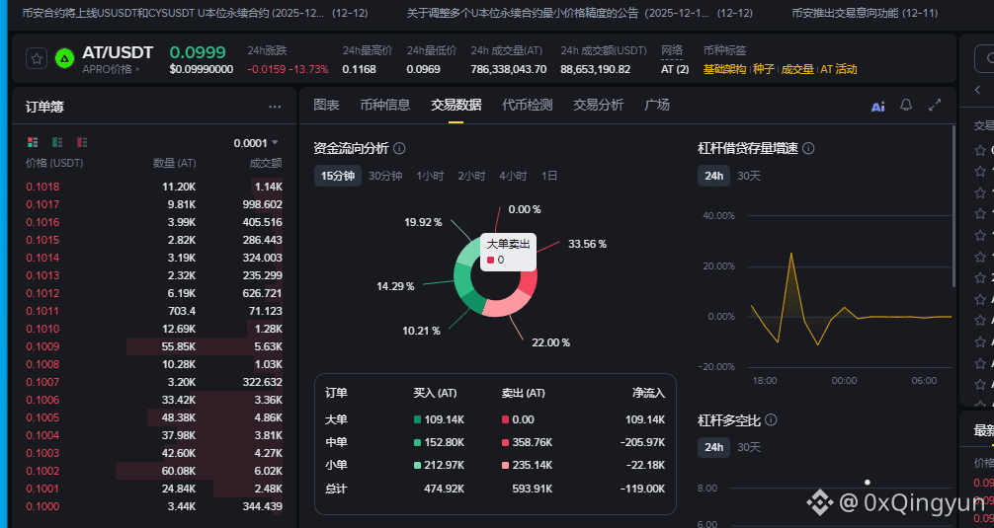Select the 0.1009 sell order price
Viewport: 994px width, 528px height.
coord(42,346)
